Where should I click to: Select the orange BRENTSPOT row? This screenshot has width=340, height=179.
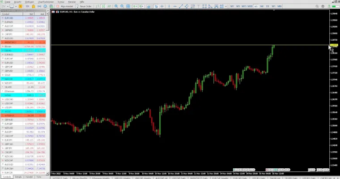[23, 43]
